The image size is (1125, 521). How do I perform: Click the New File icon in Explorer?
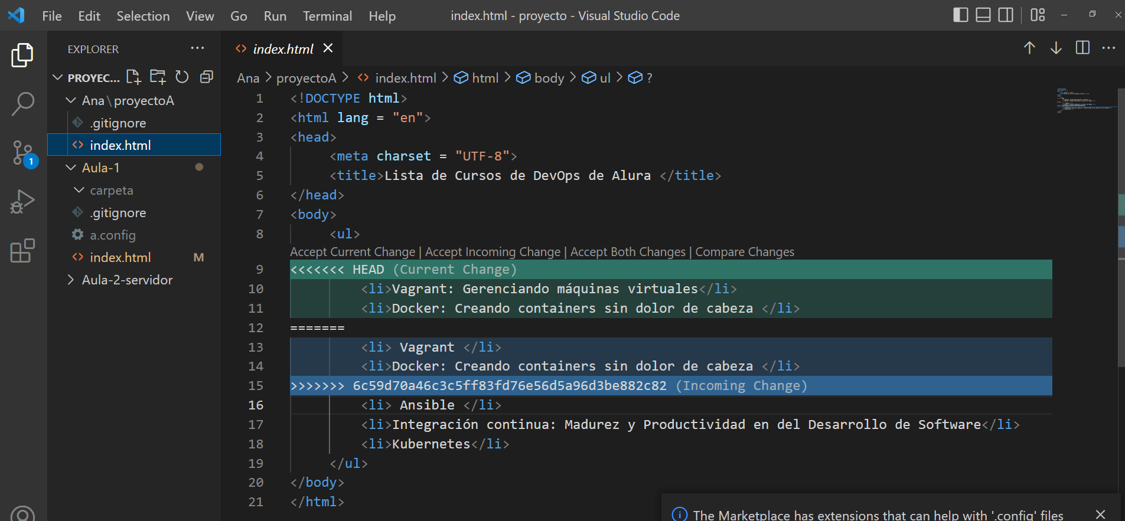[133, 77]
